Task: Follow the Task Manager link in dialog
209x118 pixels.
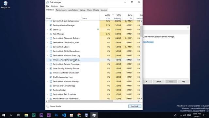Action: 148,42
